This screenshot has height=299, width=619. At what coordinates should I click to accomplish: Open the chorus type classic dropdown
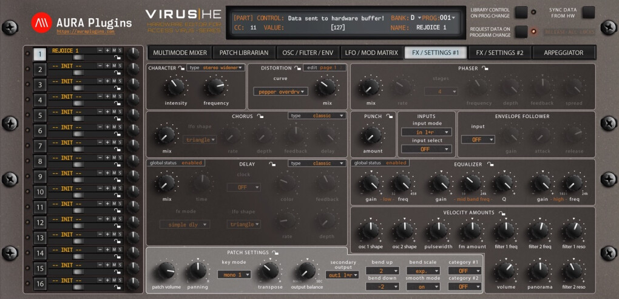click(317, 116)
